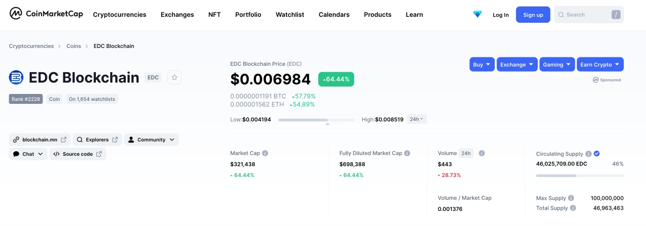Click the Market Cap info icon
This screenshot has width=646, height=226.
coord(265,153)
